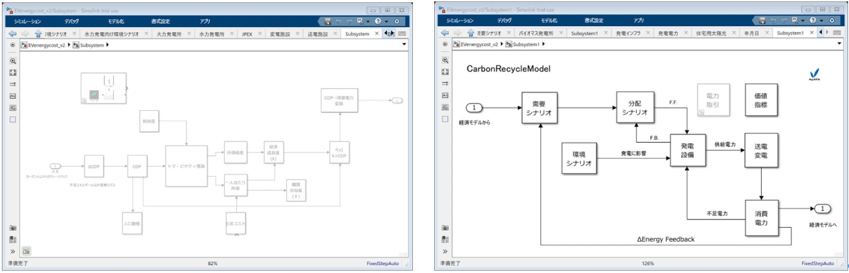849x273 pixels.
Task: Expand the arrow after Subsystem in left breadcrumb
Action: pyautogui.click(x=107, y=45)
